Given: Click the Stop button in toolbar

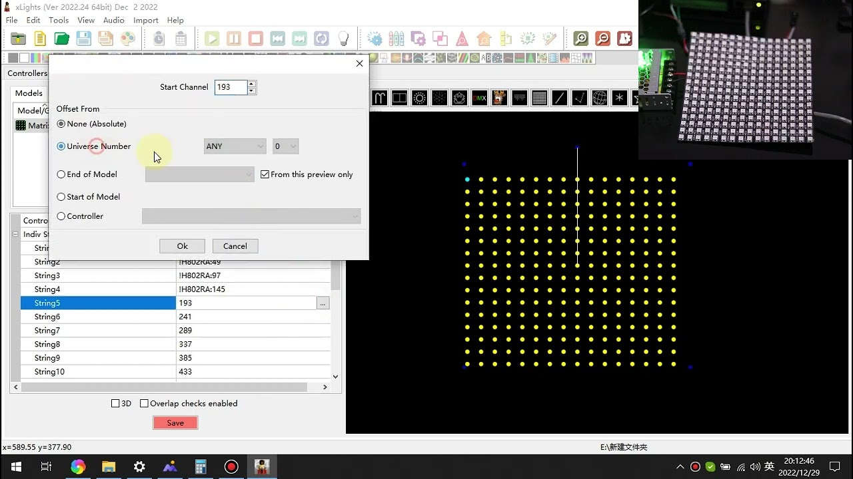Looking at the screenshot, I should (x=256, y=39).
